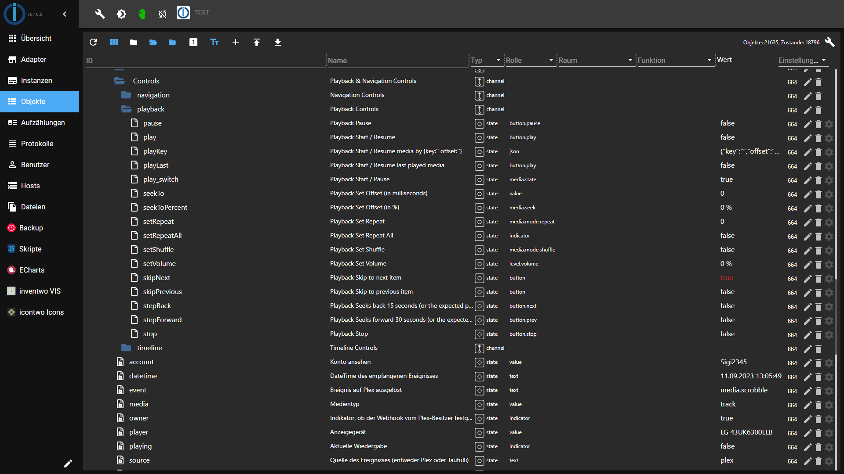Click the upload objects arrow icon
Screen dimensions: 844x474
257,42
